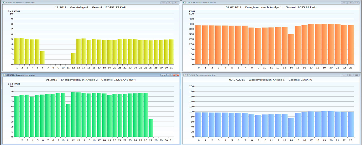Maximize the Energieverbrauch Anlage 2 window
The image size is (362, 145).
click(x=170, y=75)
